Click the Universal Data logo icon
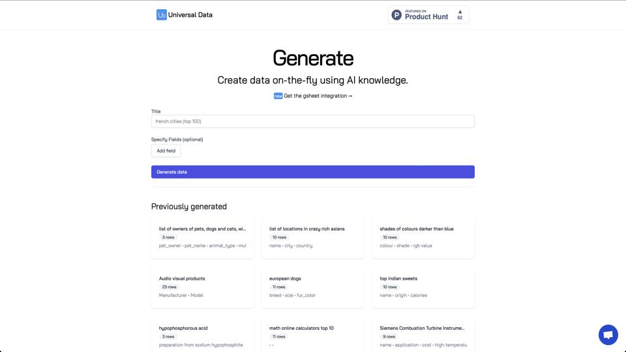This screenshot has width=626, height=352. pos(161,14)
